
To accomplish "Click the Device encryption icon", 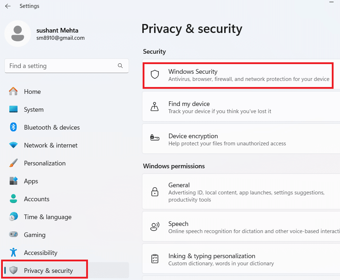I will pos(155,138).
